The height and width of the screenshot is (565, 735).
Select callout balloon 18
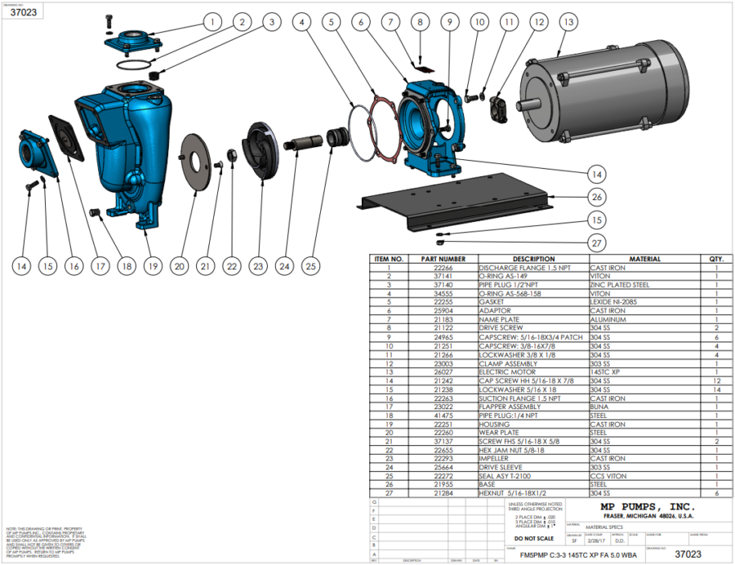click(x=127, y=266)
